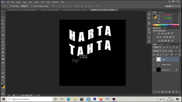This screenshot has height=102, width=182.
Task: Select the Rectangle shape tool
Action: tap(3, 73)
